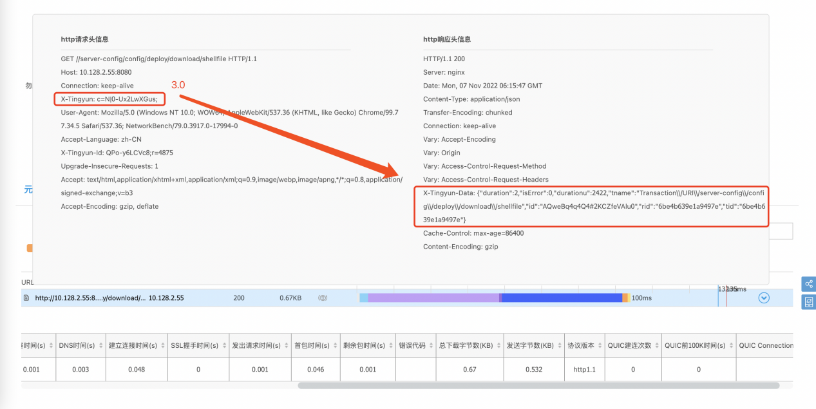Click the purple segment of waterfall bar
The height and width of the screenshot is (409, 816).
click(x=433, y=298)
